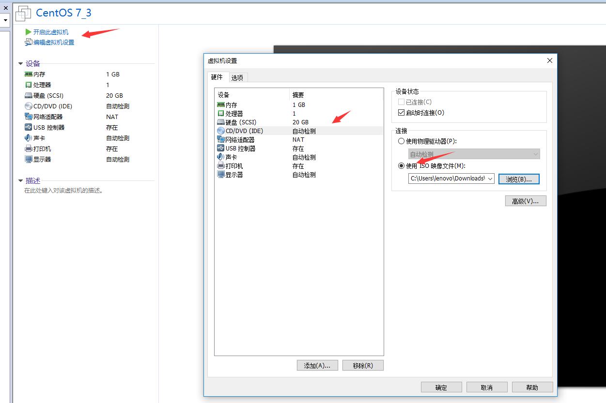Image resolution: width=606 pixels, height=403 pixels.
Task: Close the tab with X at top left
Action: tap(5, 8)
